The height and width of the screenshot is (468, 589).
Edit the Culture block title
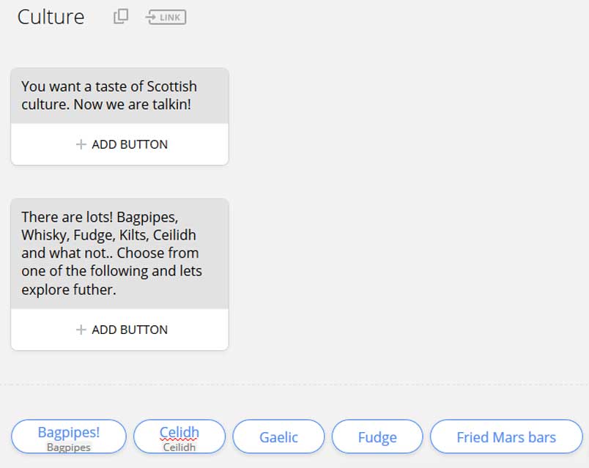(x=51, y=17)
